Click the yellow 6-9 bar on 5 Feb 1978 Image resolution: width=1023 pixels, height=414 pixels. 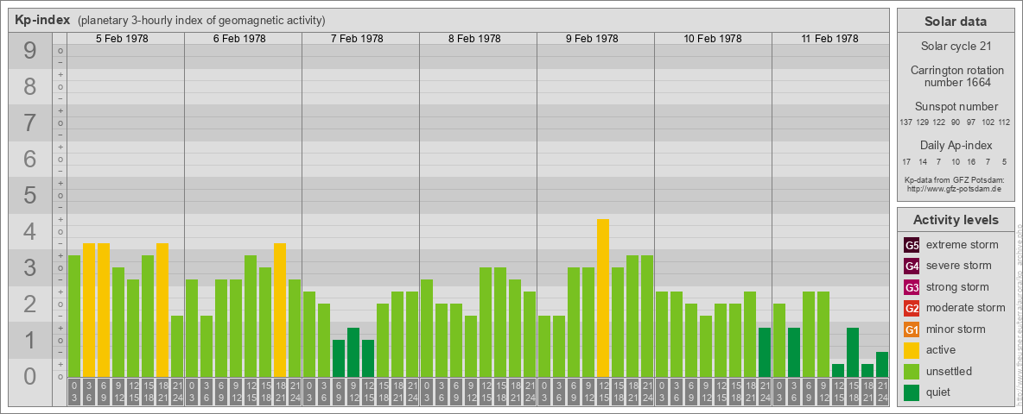point(104,310)
